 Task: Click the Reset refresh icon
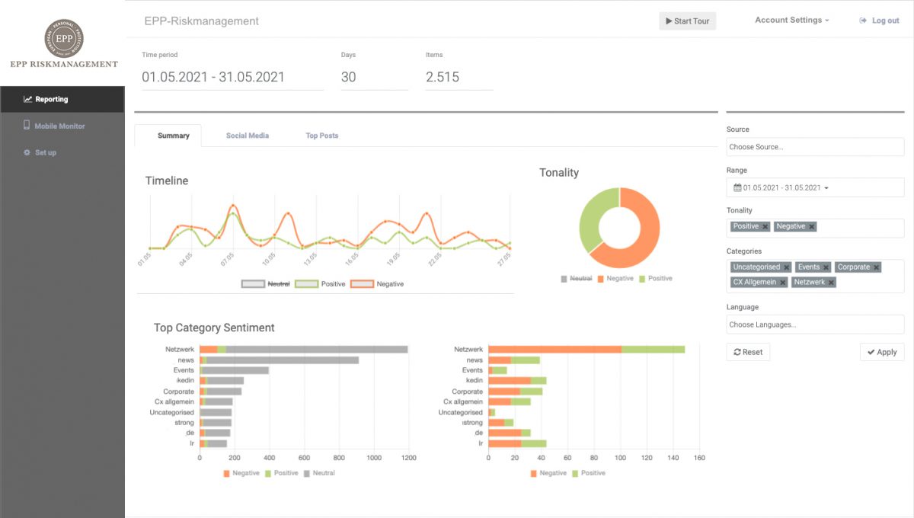click(x=737, y=351)
